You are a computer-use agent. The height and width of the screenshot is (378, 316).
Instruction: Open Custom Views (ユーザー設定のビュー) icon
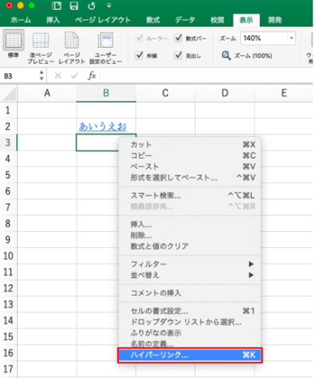[x=105, y=40]
